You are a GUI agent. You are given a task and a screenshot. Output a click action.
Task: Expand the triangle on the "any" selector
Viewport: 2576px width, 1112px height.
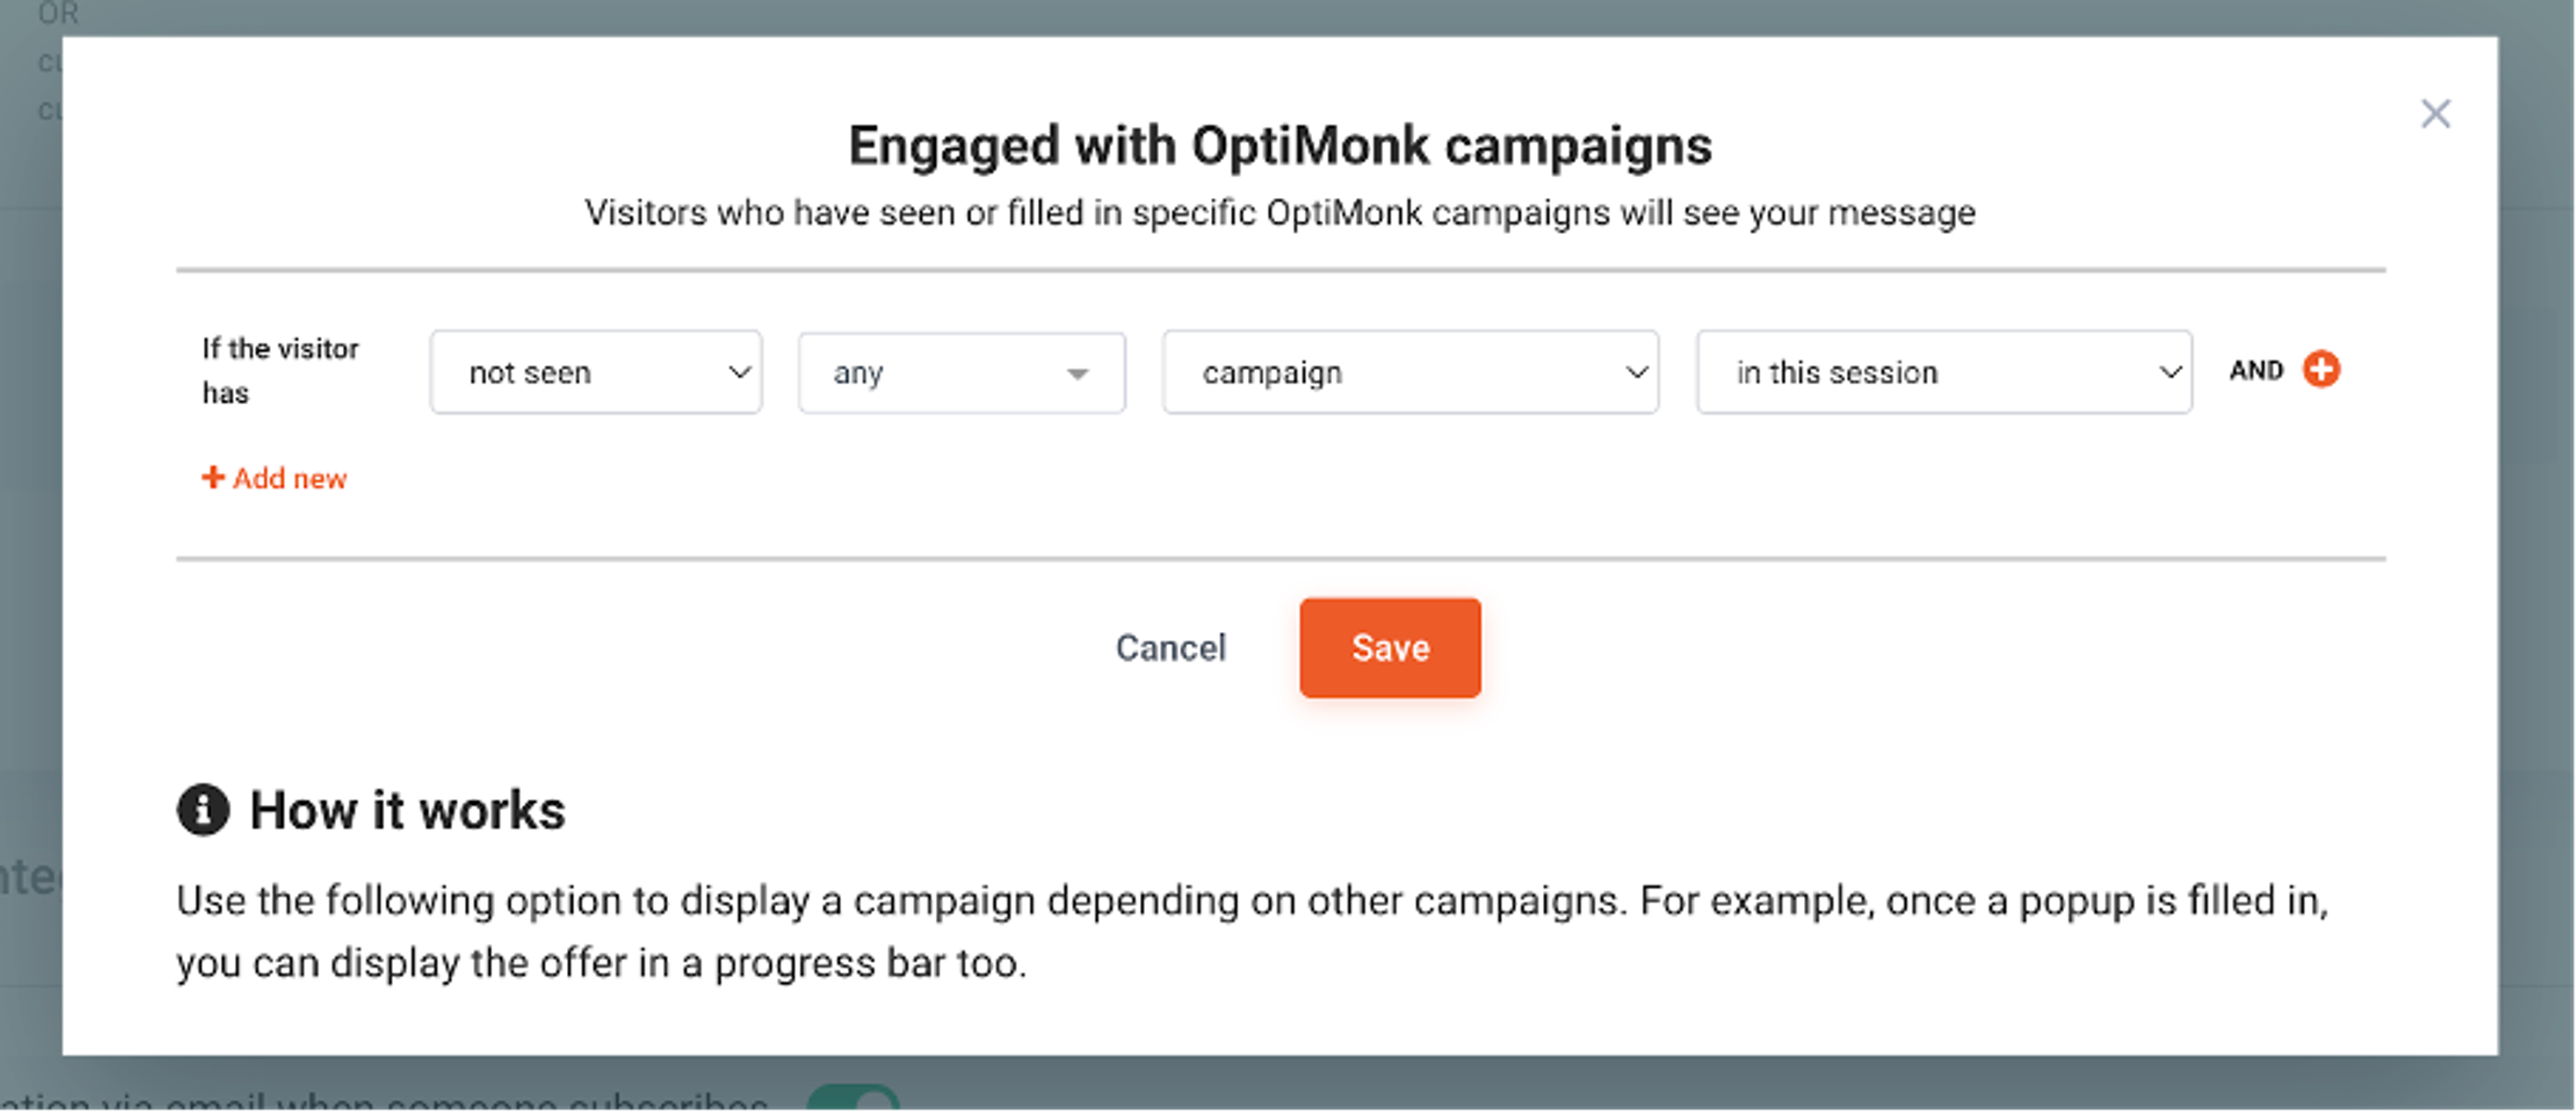click(1078, 374)
